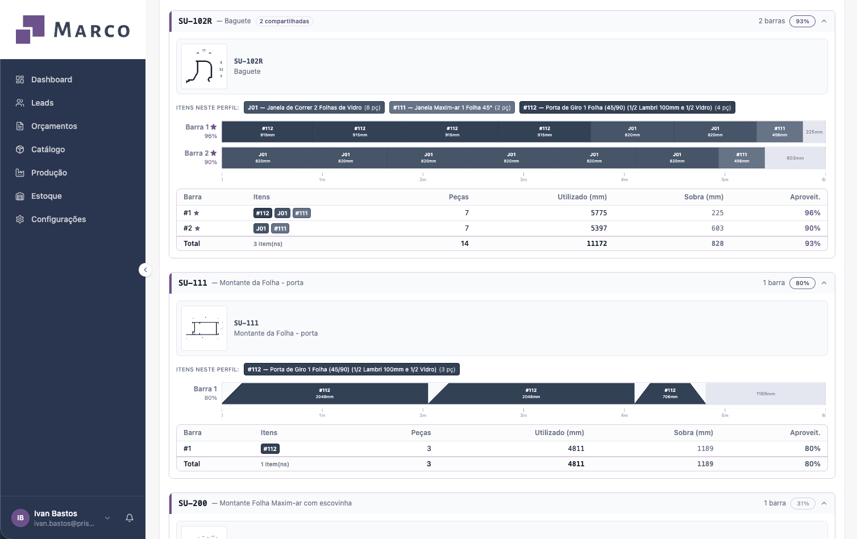Click the 225mm leftover segment on Barra 1
The width and height of the screenshot is (857, 539).
pos(814,132)
